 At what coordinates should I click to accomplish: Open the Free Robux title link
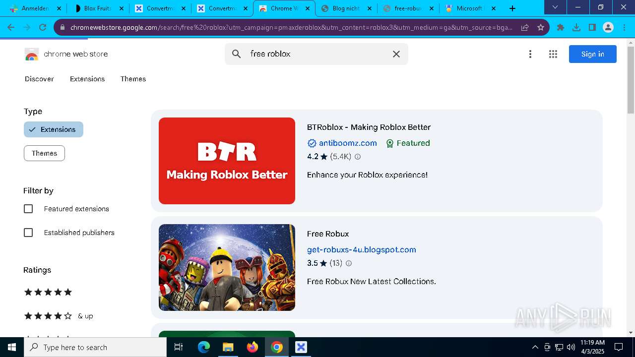tap(328, 234)
